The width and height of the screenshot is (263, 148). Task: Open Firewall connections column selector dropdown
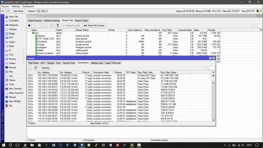(213, 72)
